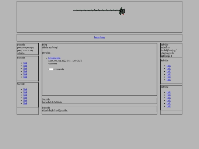Click fourth link in left sidebar's bottom box
The image size is (199, 149).
point(25,98)
